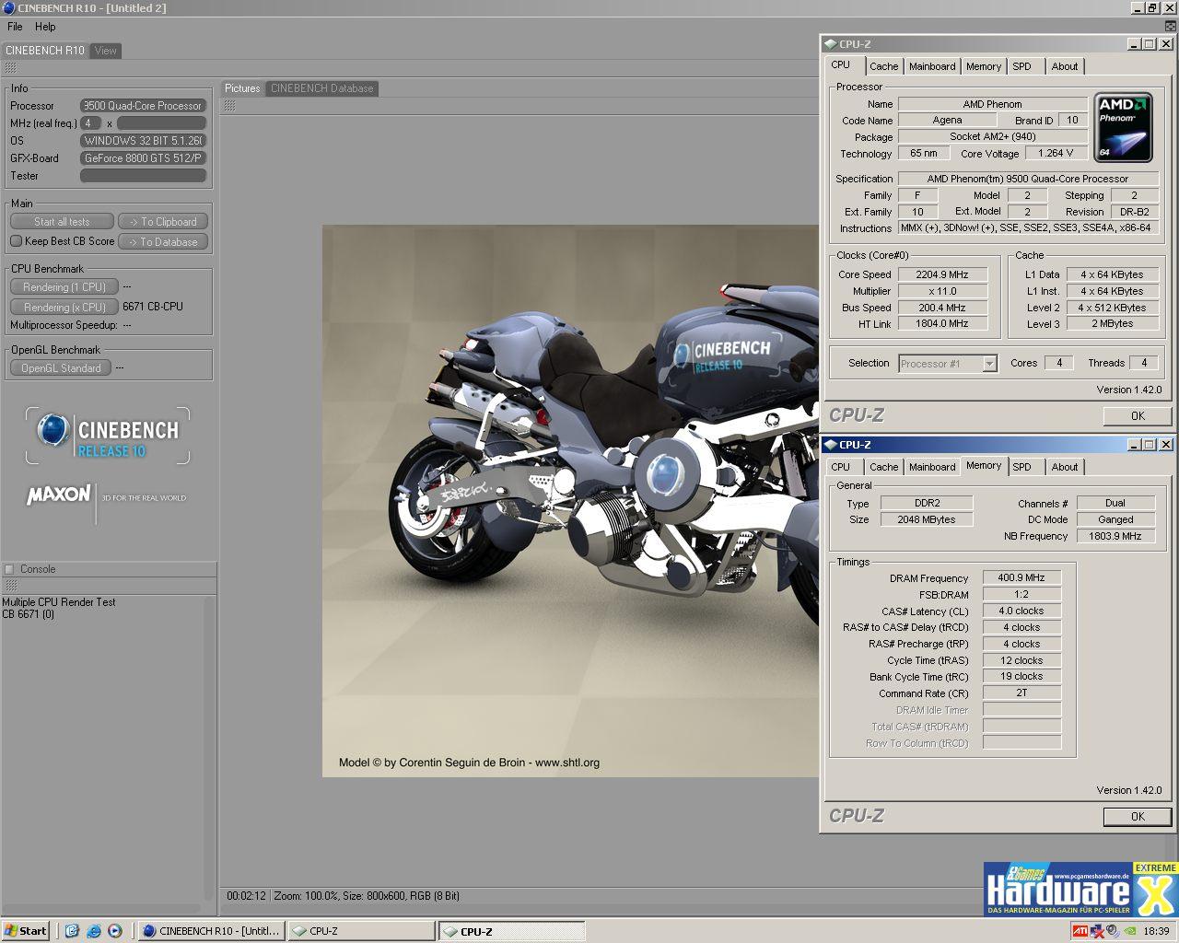Open the File menu
Viewport: 1179px width, 943px height.
point(15,27)
